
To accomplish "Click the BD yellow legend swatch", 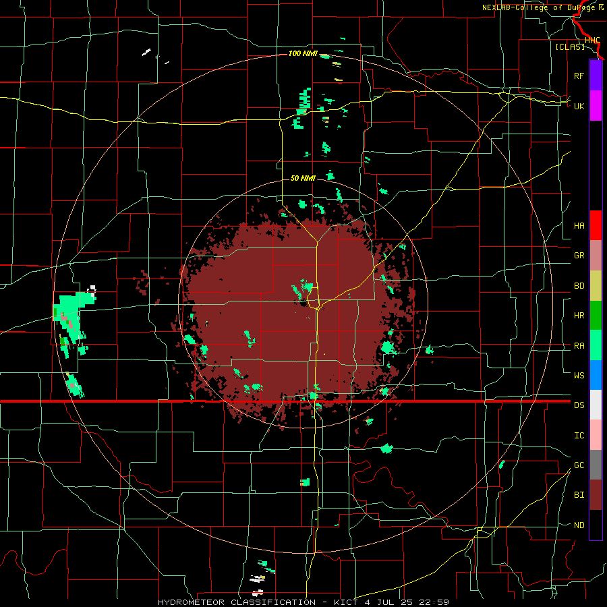I will point(596,286).
